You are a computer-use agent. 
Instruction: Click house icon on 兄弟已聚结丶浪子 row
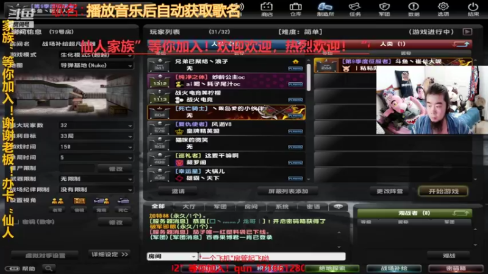point(295,61)
